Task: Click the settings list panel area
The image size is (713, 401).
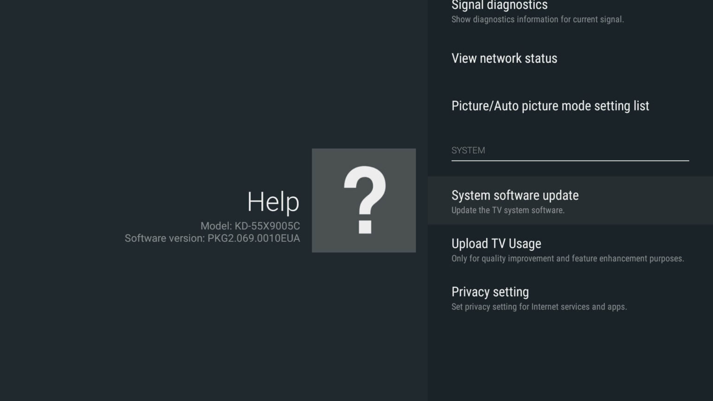Action: pyautogui.click(x=570, y=353)
